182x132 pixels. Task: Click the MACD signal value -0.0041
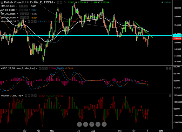(x=69, y=68)
